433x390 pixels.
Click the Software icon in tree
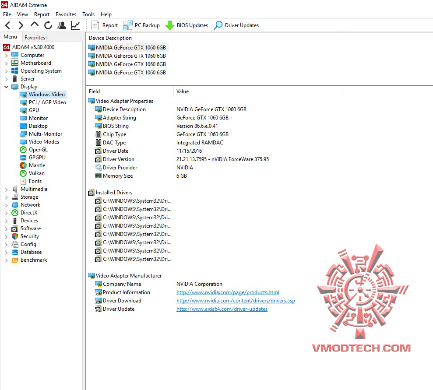(15, 228)
